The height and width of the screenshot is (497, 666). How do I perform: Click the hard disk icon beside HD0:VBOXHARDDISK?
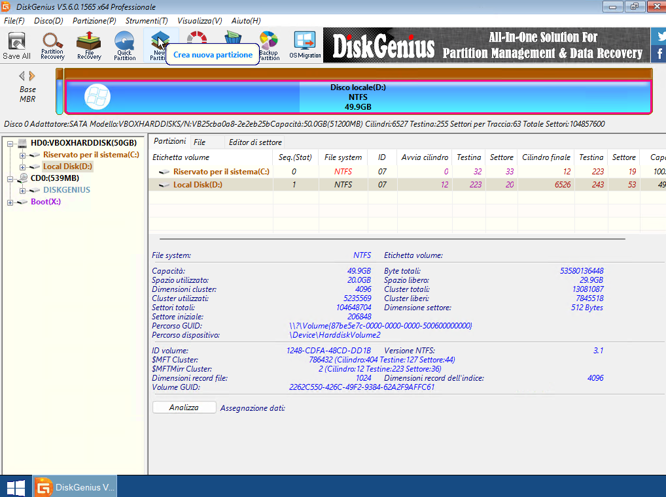click(x=22, y=143)
